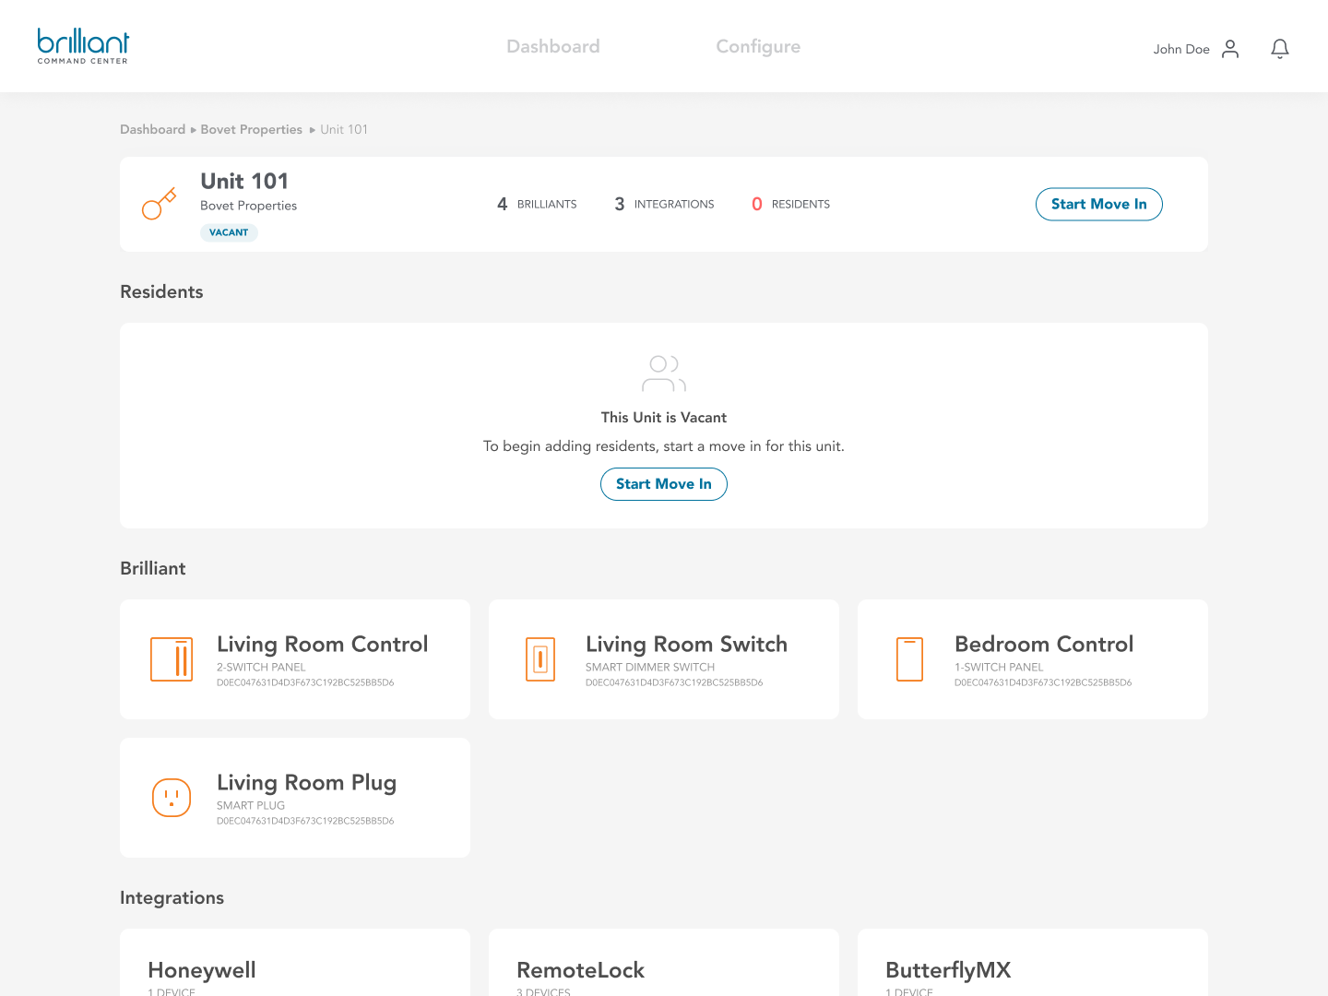Open the John Doe user profile icon

pyautogui.click(x=1230, y=49)
